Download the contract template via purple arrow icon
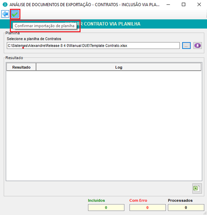The width and height of the screenshot is (207, 215). pos(198,46)
